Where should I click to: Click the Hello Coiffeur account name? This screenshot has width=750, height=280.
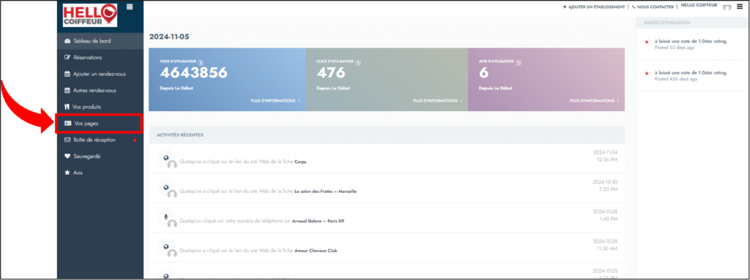[699, 5]
